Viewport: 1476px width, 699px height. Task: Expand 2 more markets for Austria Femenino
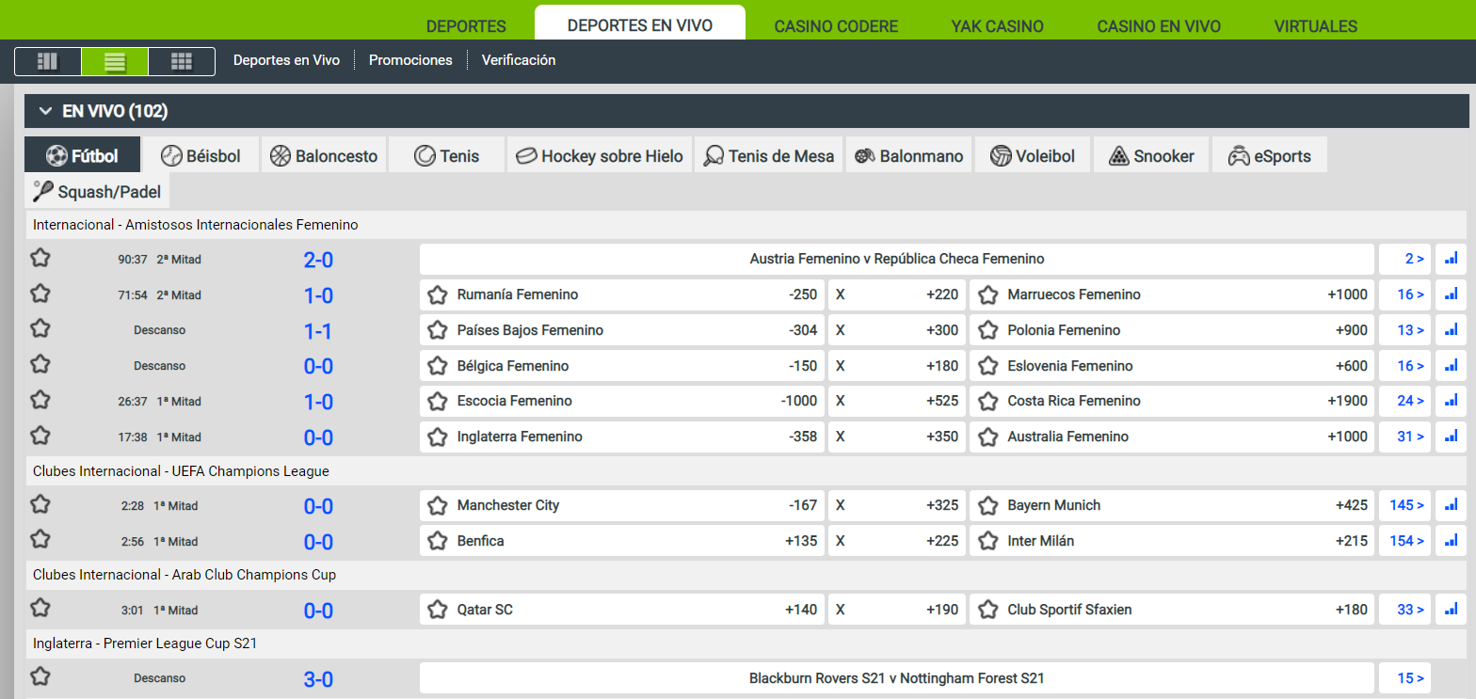coord(1405,259)
